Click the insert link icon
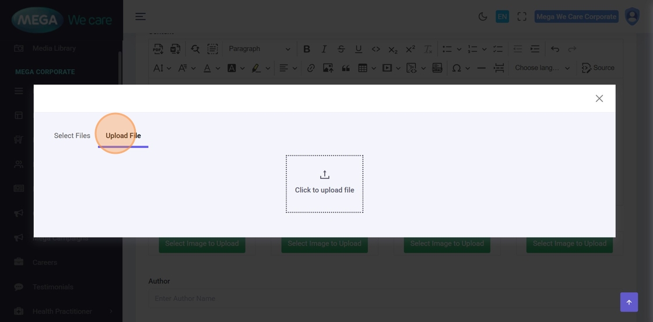This screenshot has width=653, height=322. point(311,68)
